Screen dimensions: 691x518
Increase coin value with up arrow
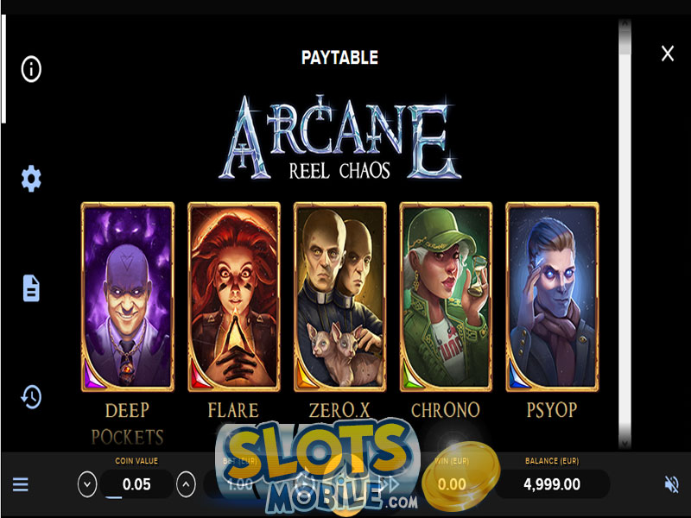(186, 484)
